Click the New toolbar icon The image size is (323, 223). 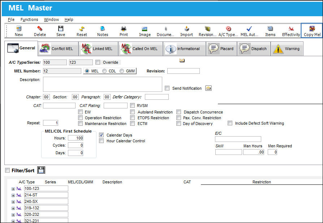coord(19,28)
